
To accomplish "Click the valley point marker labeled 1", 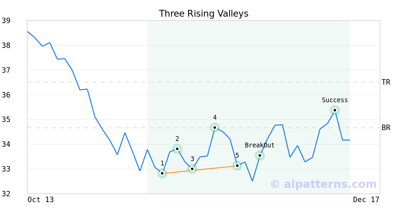I will pos(162,173).
